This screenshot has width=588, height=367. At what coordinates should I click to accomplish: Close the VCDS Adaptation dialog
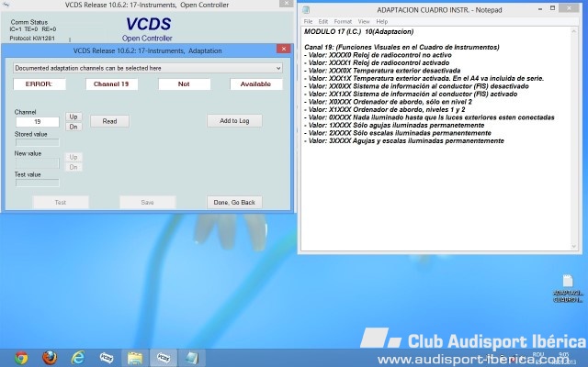284,49
